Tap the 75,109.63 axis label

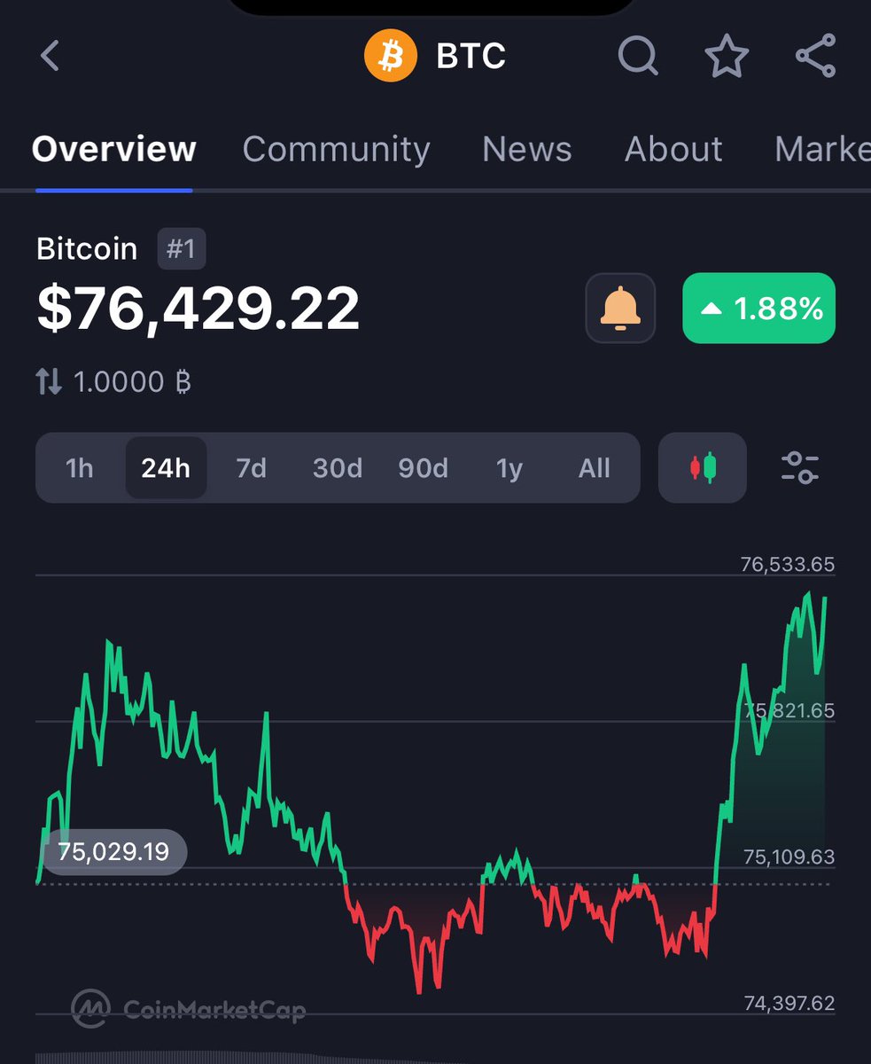click(788, 857)
